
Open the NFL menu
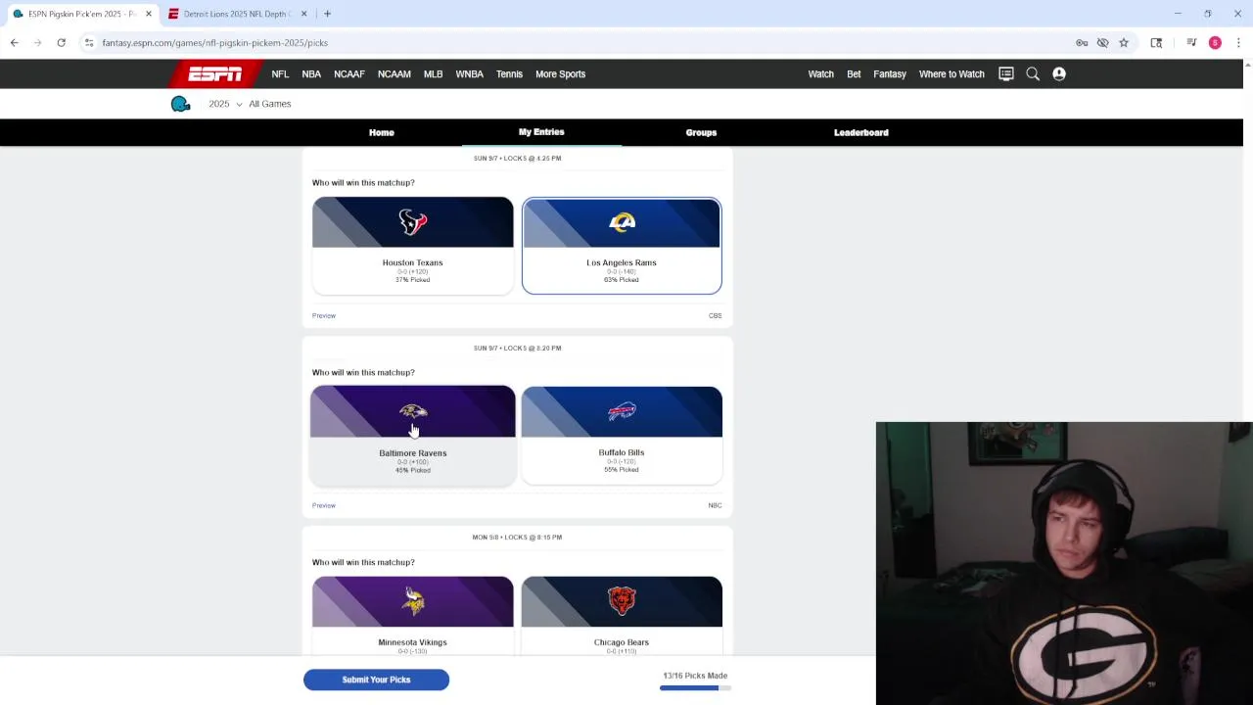pos(280,74)
